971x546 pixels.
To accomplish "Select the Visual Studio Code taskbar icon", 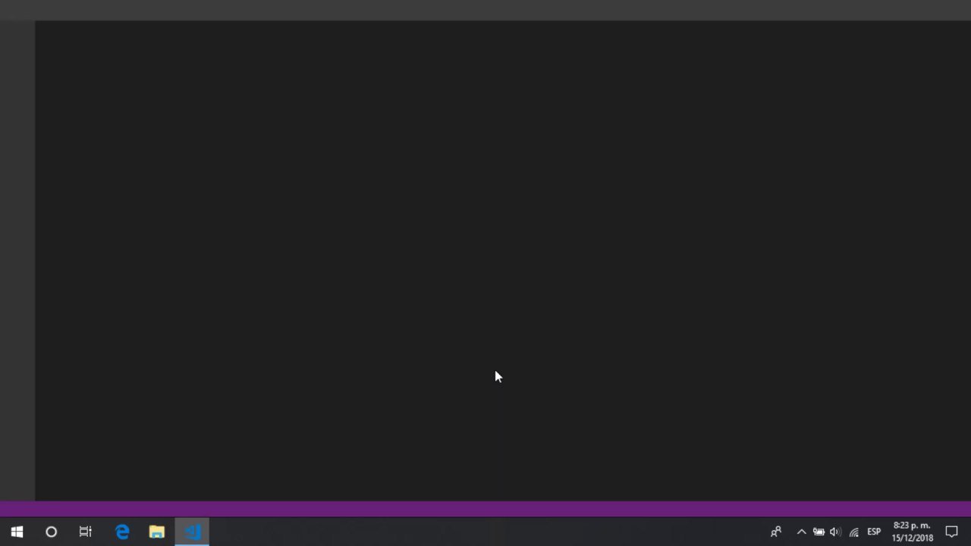I will [192, 532].
